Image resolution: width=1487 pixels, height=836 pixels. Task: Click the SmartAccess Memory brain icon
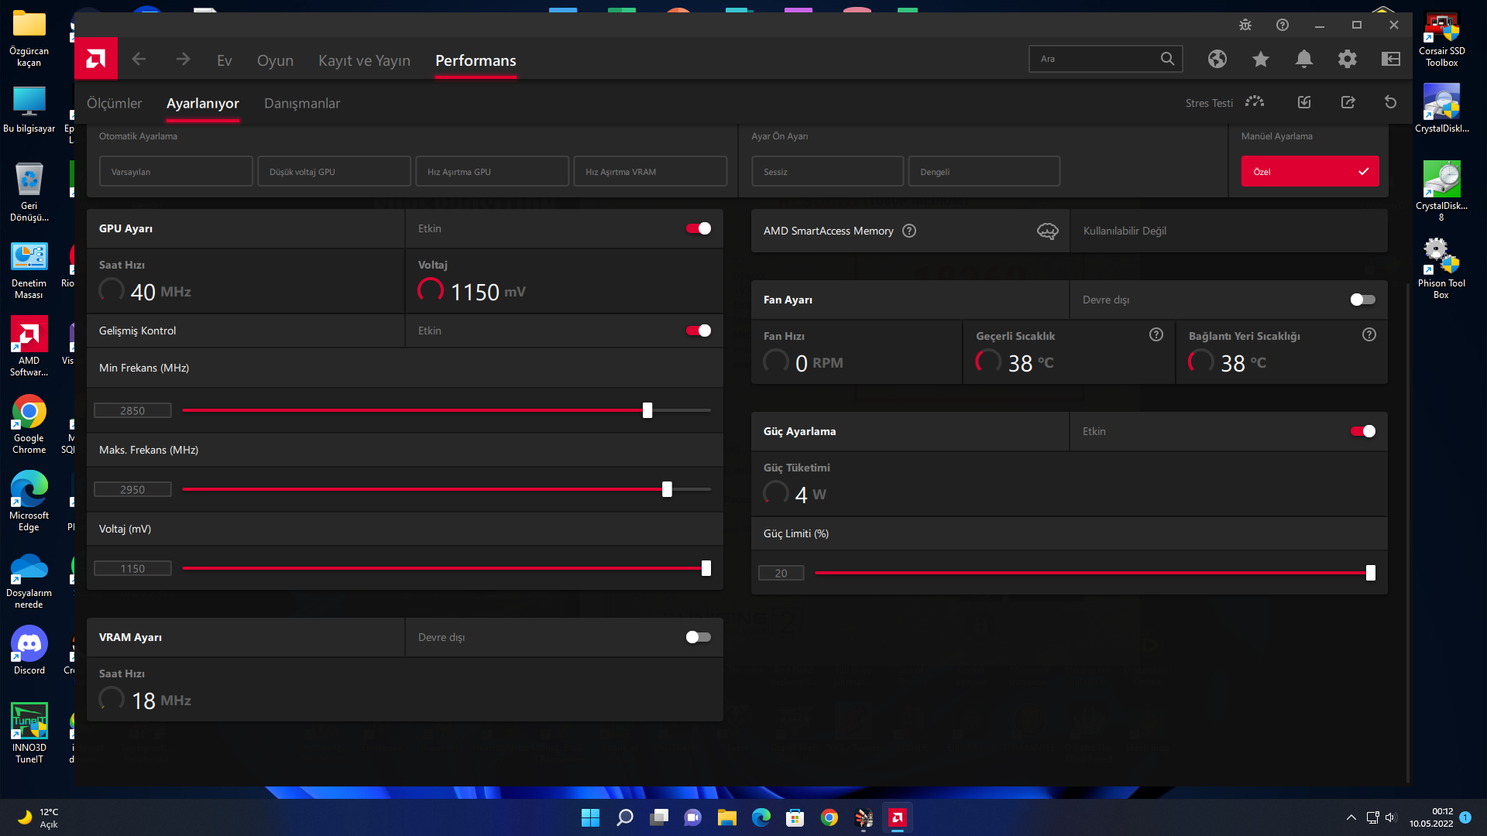(x=1048, y=231)
